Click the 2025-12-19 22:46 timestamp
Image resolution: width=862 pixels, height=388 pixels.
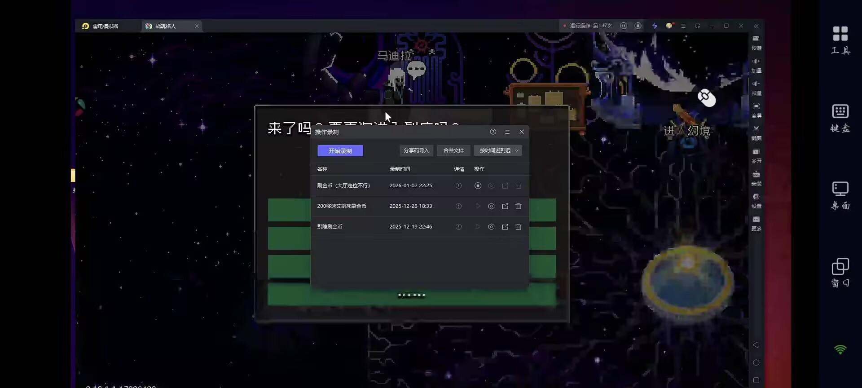[411, 227]
